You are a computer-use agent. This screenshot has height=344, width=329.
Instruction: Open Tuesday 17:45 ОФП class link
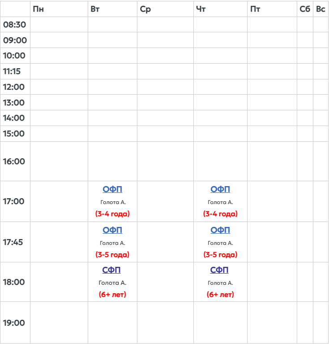click(112, 230)
